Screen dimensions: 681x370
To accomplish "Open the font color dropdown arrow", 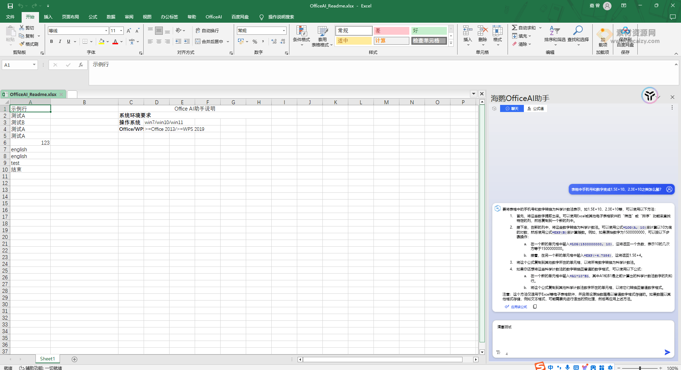I will (x=121, y=42).
